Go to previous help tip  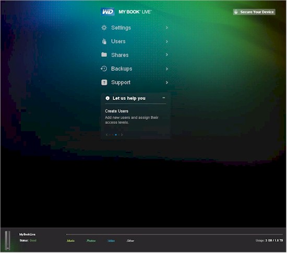[106, 135]
